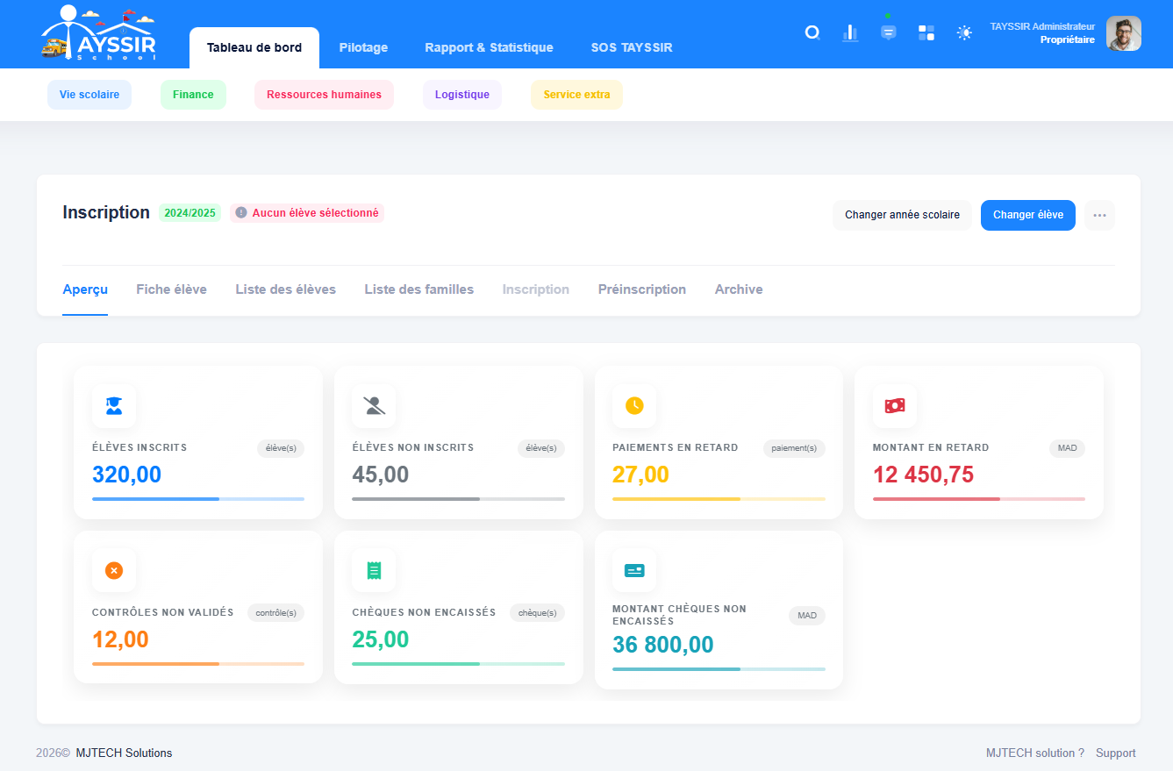Click the graduate icon on Élèves inscrits card

click(114, 406)
